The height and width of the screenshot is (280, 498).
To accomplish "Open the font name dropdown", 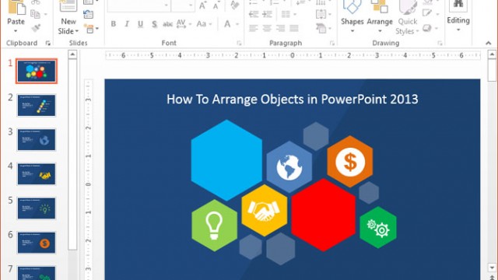I will click(166, 5).
